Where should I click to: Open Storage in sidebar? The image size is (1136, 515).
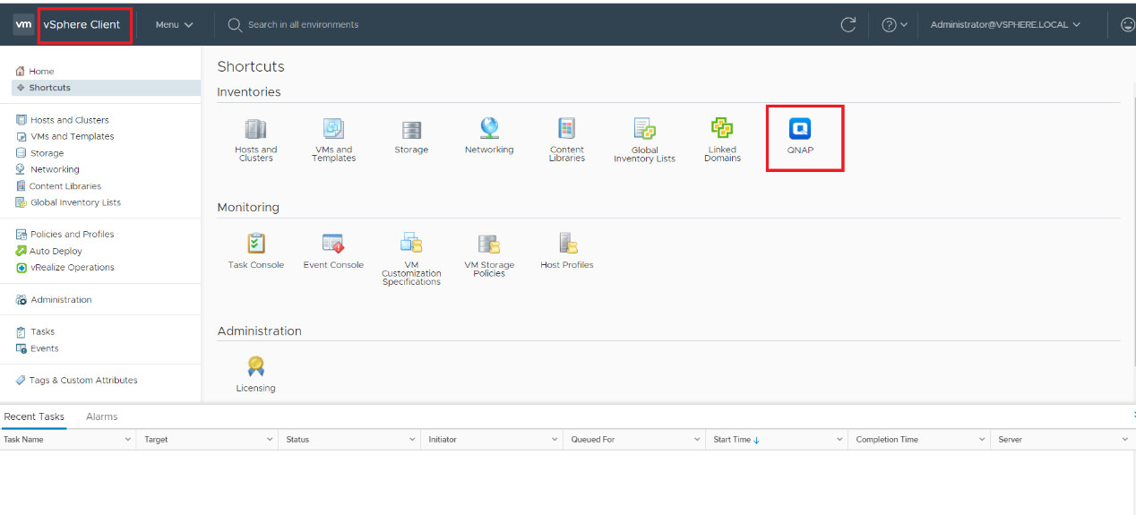point(39,153)
